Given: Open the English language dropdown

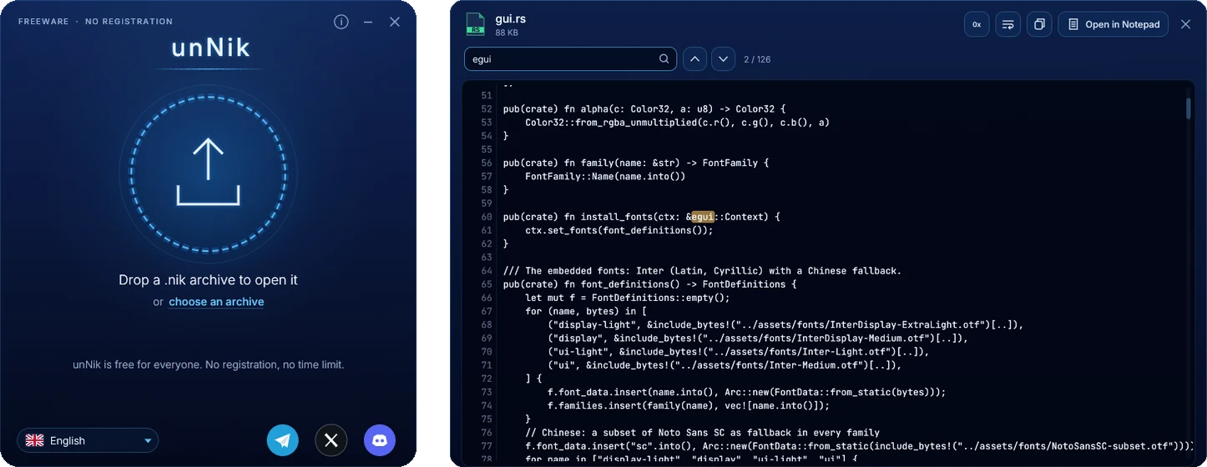Looking at the screenshot, I should click(x=88, y=440).
